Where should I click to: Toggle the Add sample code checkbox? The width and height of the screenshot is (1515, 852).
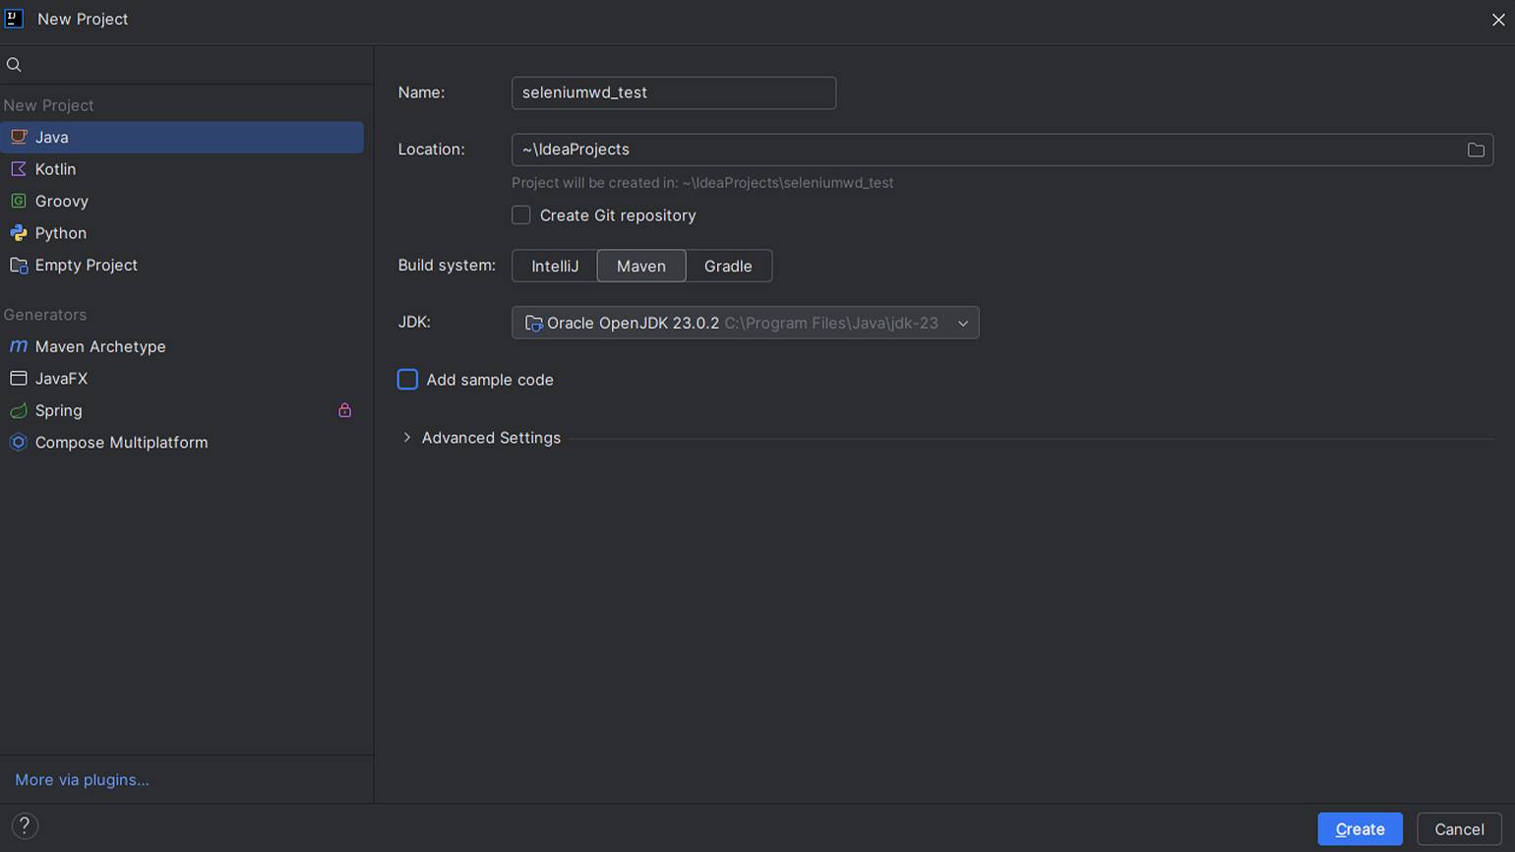pos(407,380)
